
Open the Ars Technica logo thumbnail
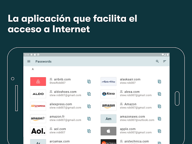point(108,142)
